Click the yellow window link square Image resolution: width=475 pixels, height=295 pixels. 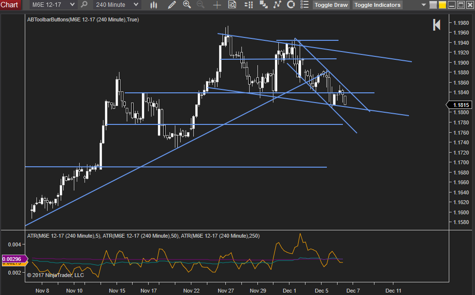pos(442,5)
